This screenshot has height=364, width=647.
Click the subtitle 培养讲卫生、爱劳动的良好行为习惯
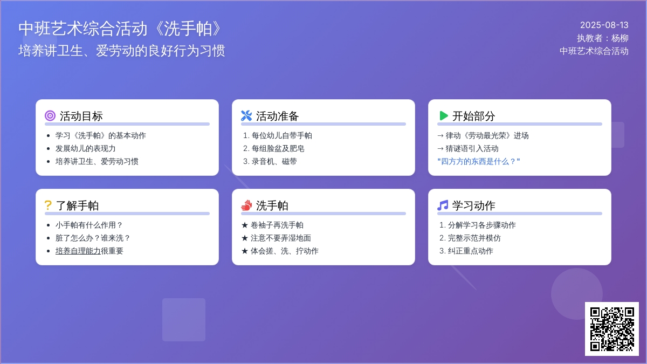122,51
